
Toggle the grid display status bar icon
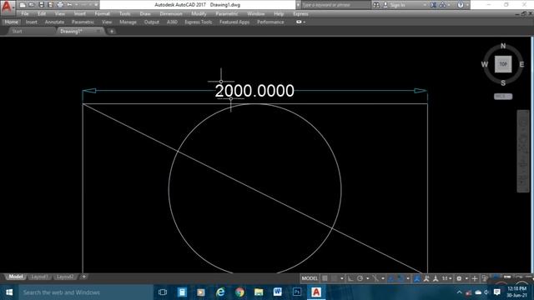pyautogui.click(x=325, y=278)
